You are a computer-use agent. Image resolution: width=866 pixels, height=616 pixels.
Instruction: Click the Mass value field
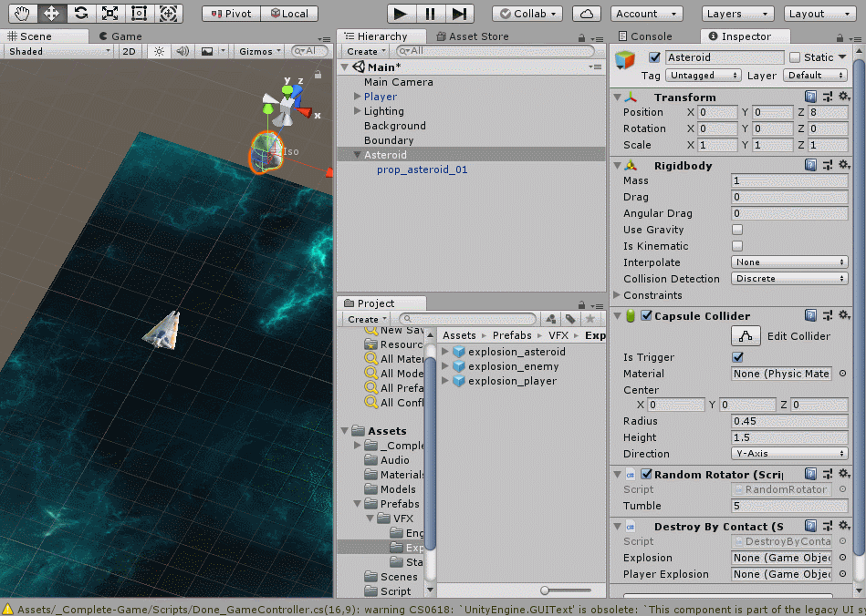[x=789, y=180]
